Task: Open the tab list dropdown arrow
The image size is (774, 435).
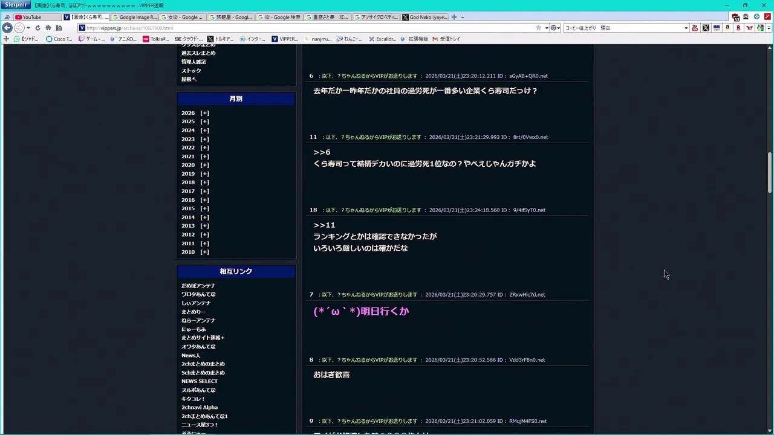Action: click(463, 18)
